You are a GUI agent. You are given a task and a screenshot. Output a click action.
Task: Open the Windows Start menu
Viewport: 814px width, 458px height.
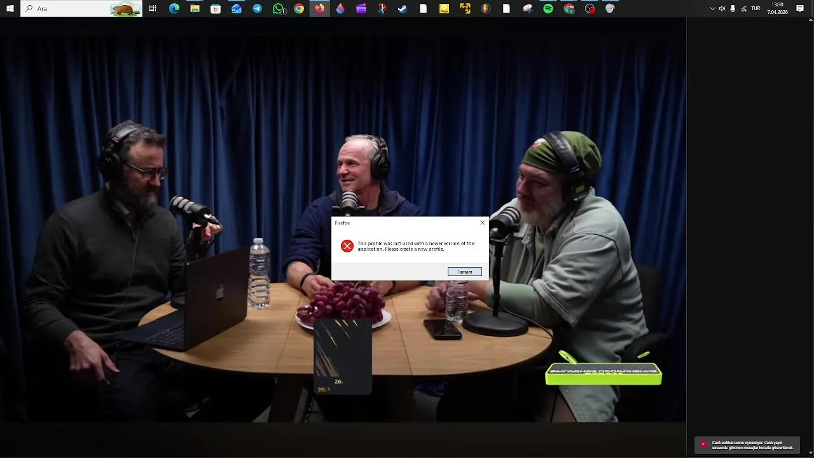coord(10,8)
